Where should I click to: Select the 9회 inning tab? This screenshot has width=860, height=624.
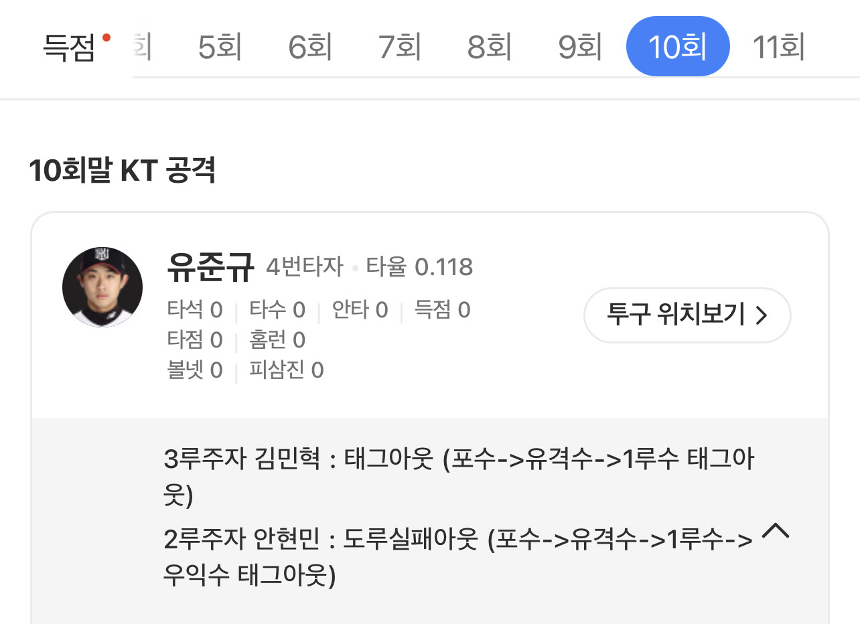tap(579, 48)
